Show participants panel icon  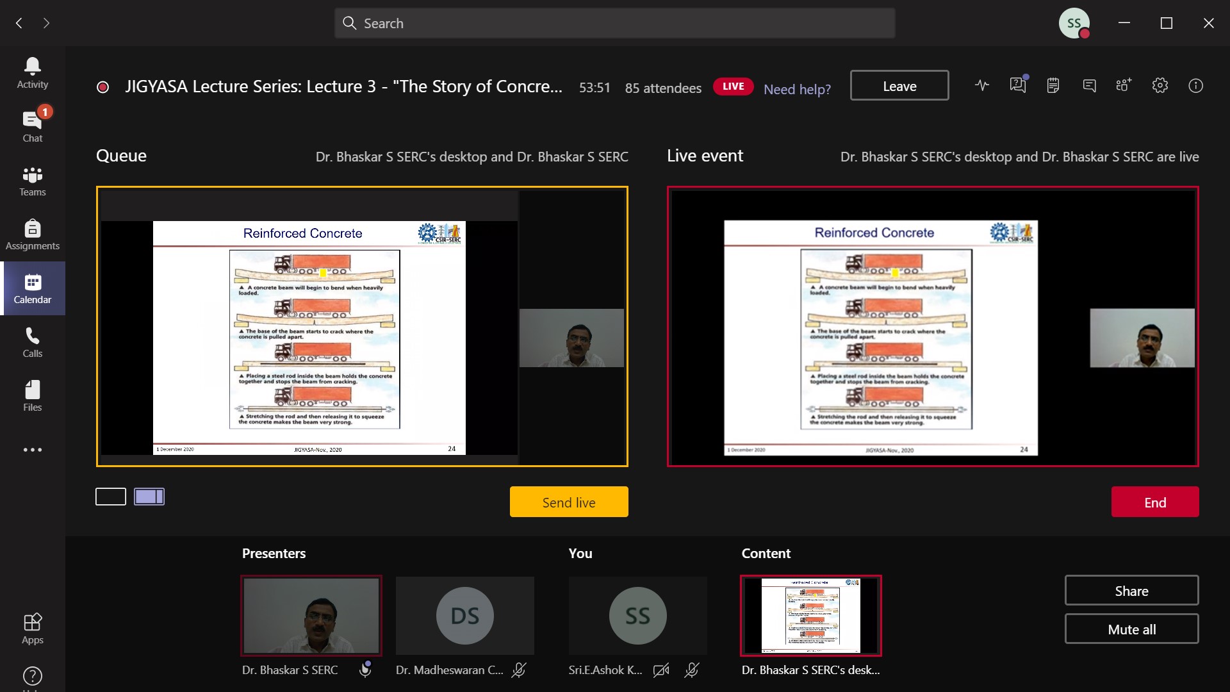tap(1124, 85)
